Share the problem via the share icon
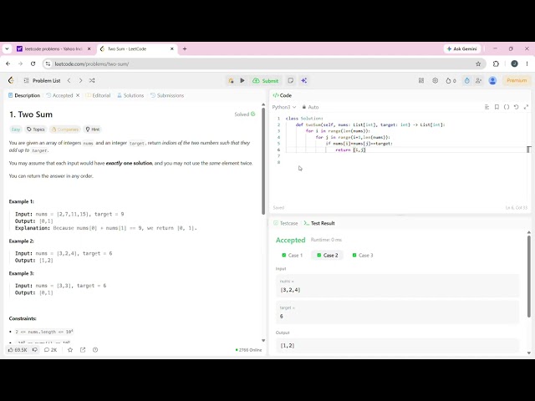The image size is (535, 401). click(x=83, y=350)
